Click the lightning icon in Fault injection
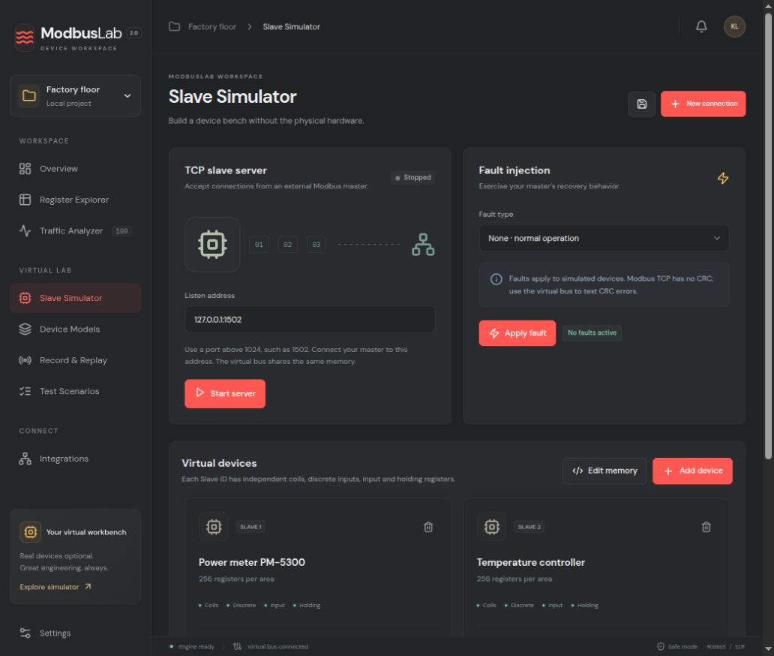 coord(723,179)
